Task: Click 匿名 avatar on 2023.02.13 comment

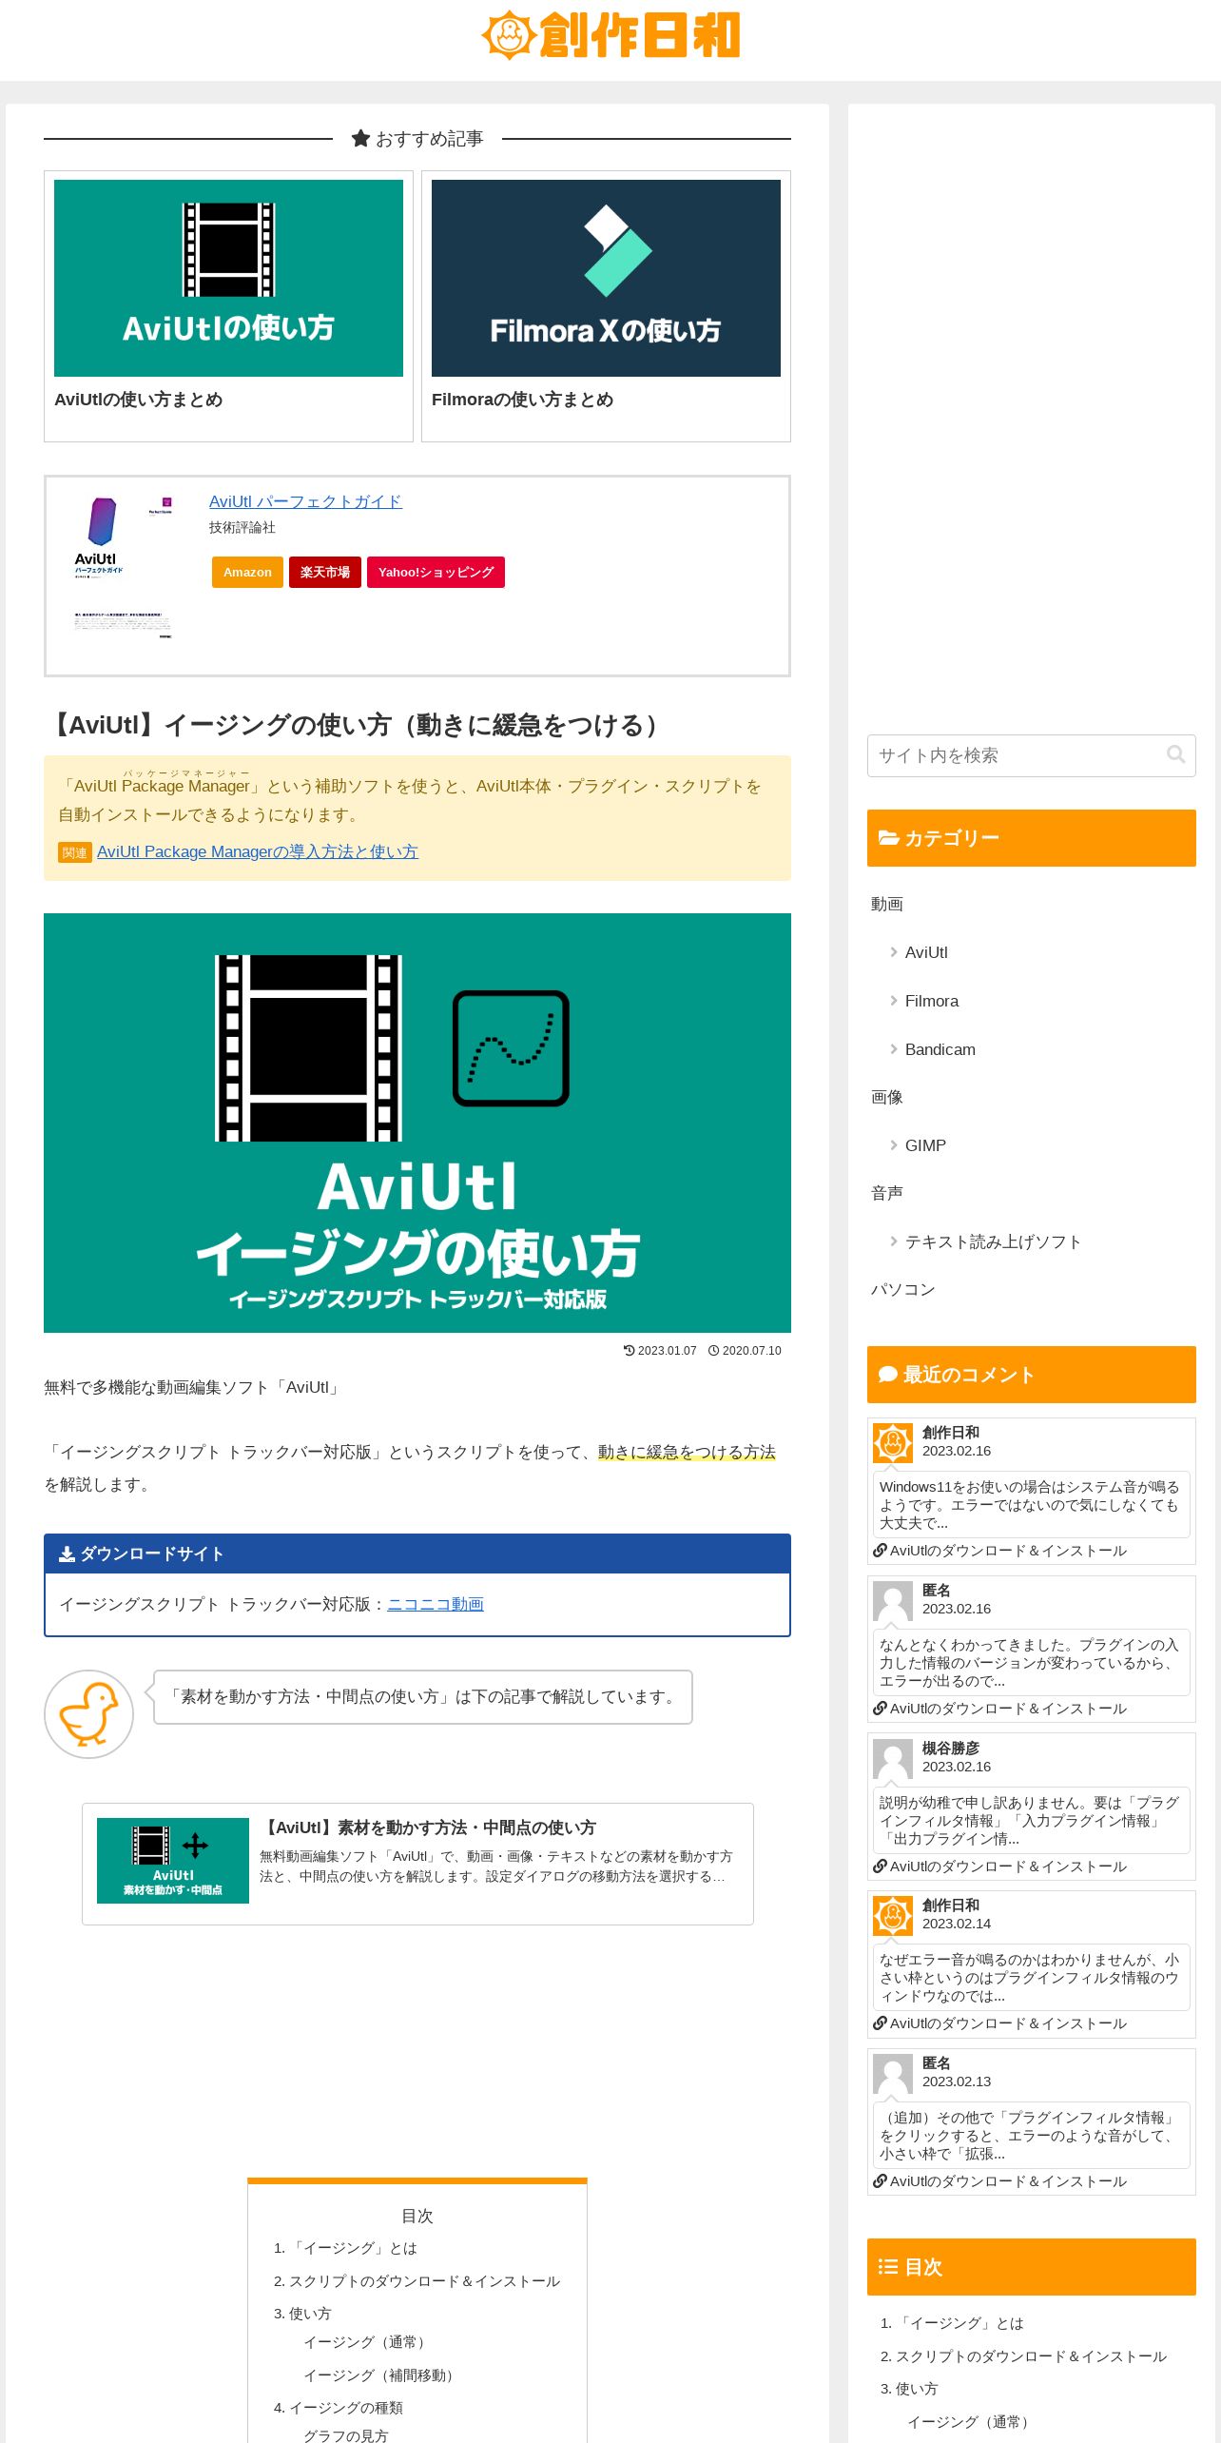Action: [893, 2074]
